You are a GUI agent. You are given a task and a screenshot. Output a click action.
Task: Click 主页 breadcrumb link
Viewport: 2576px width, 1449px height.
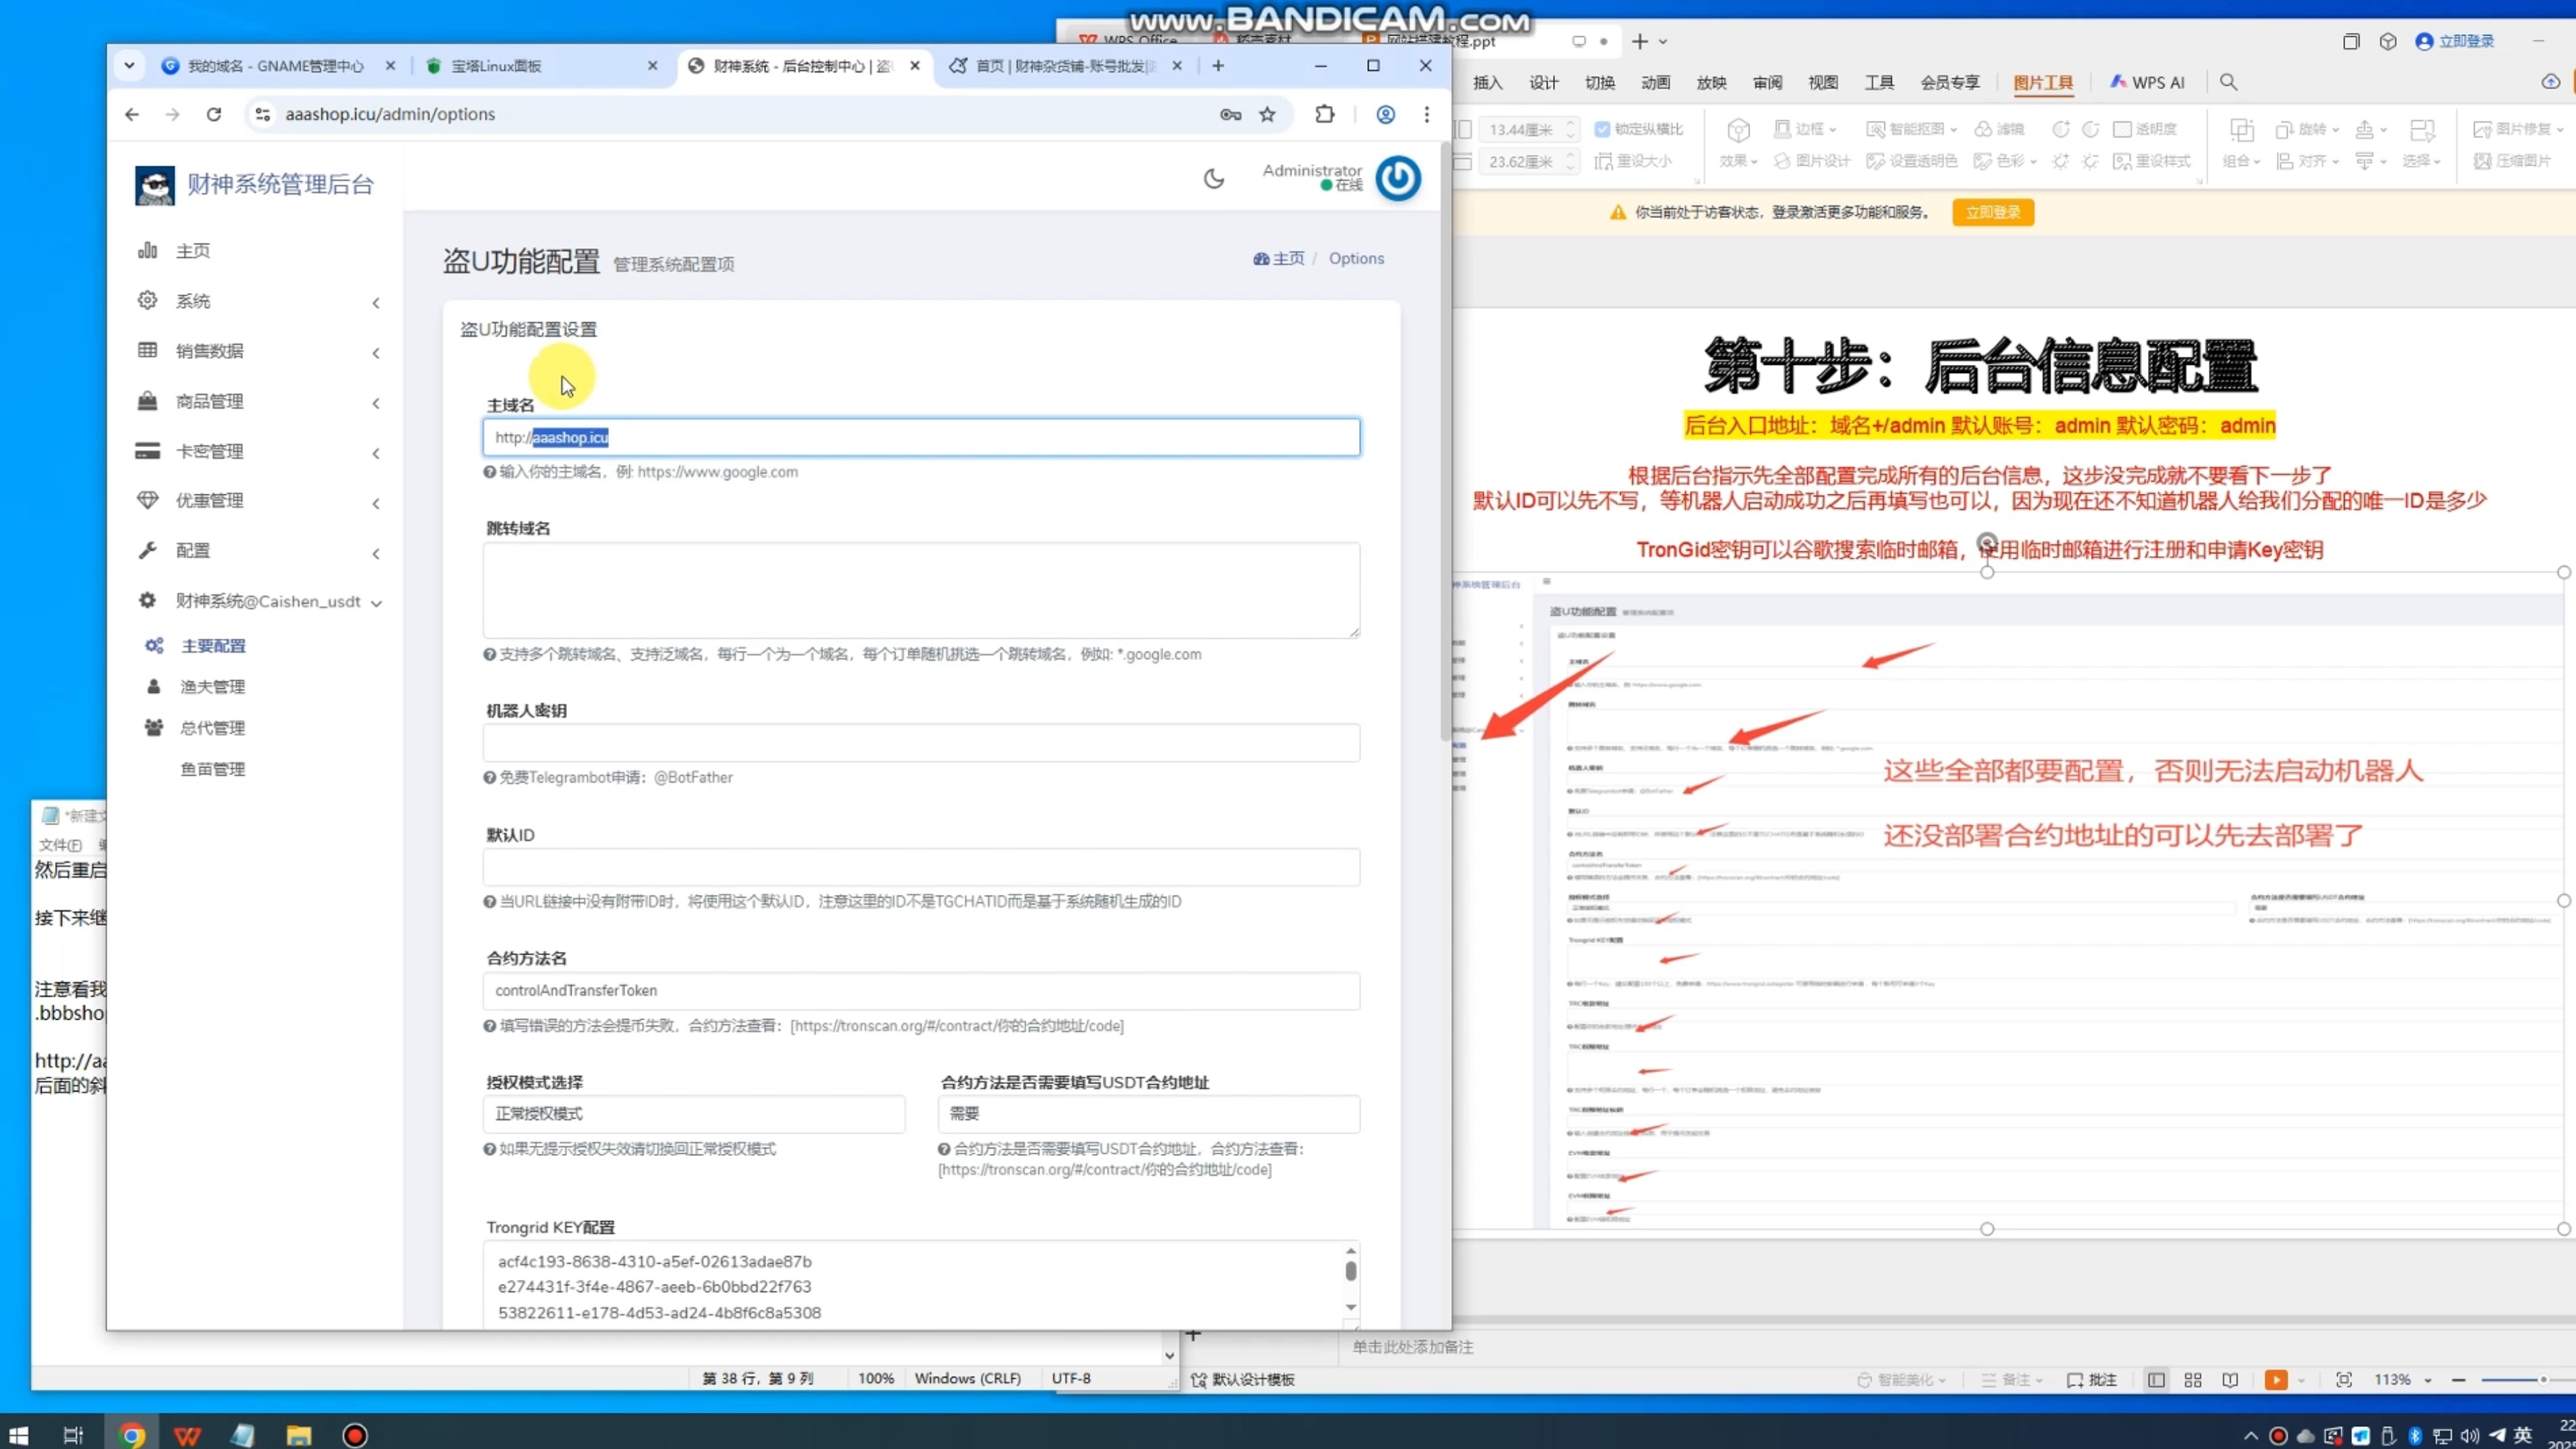pyautogui.click(x=1279, y=258)
